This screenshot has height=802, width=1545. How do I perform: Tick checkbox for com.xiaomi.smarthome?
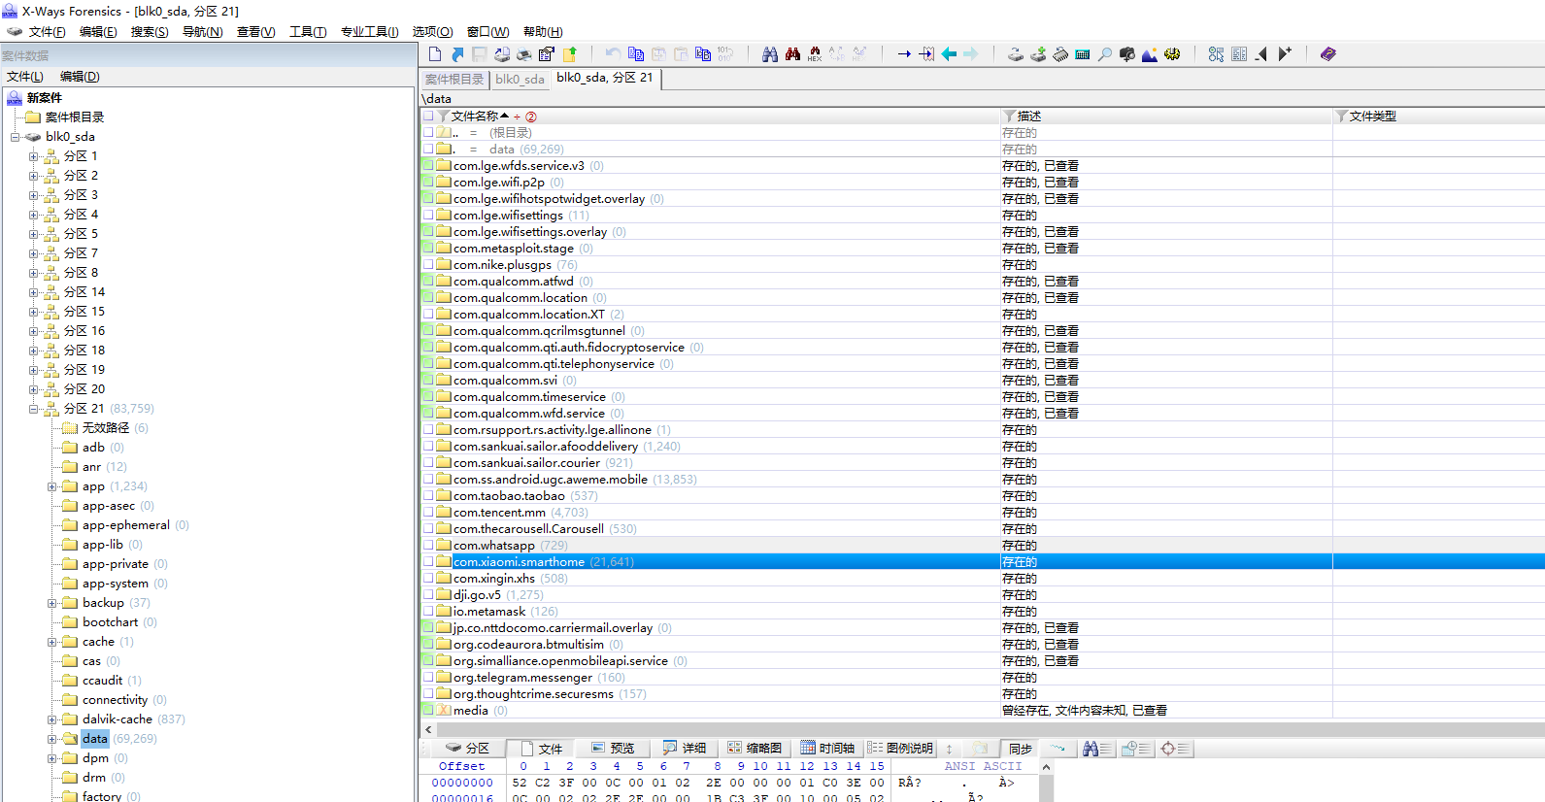coord(428,562)
